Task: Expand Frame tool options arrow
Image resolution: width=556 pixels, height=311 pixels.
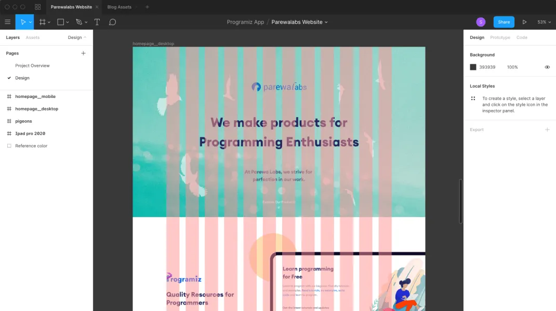Action: [49, 22]
